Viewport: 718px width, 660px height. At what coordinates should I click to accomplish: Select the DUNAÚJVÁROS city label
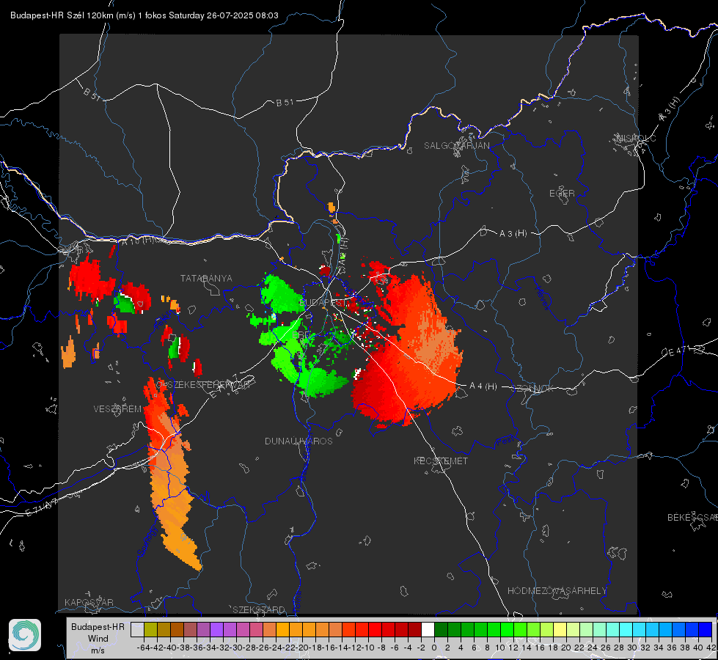click(298, 441)
